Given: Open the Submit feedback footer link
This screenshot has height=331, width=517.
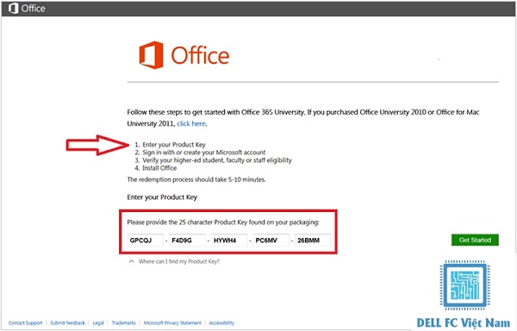Looking at the screenshot, I should (67, 323).
